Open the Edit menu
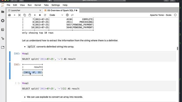This screenshot has width=182, height=102. [x=15, y=5]
